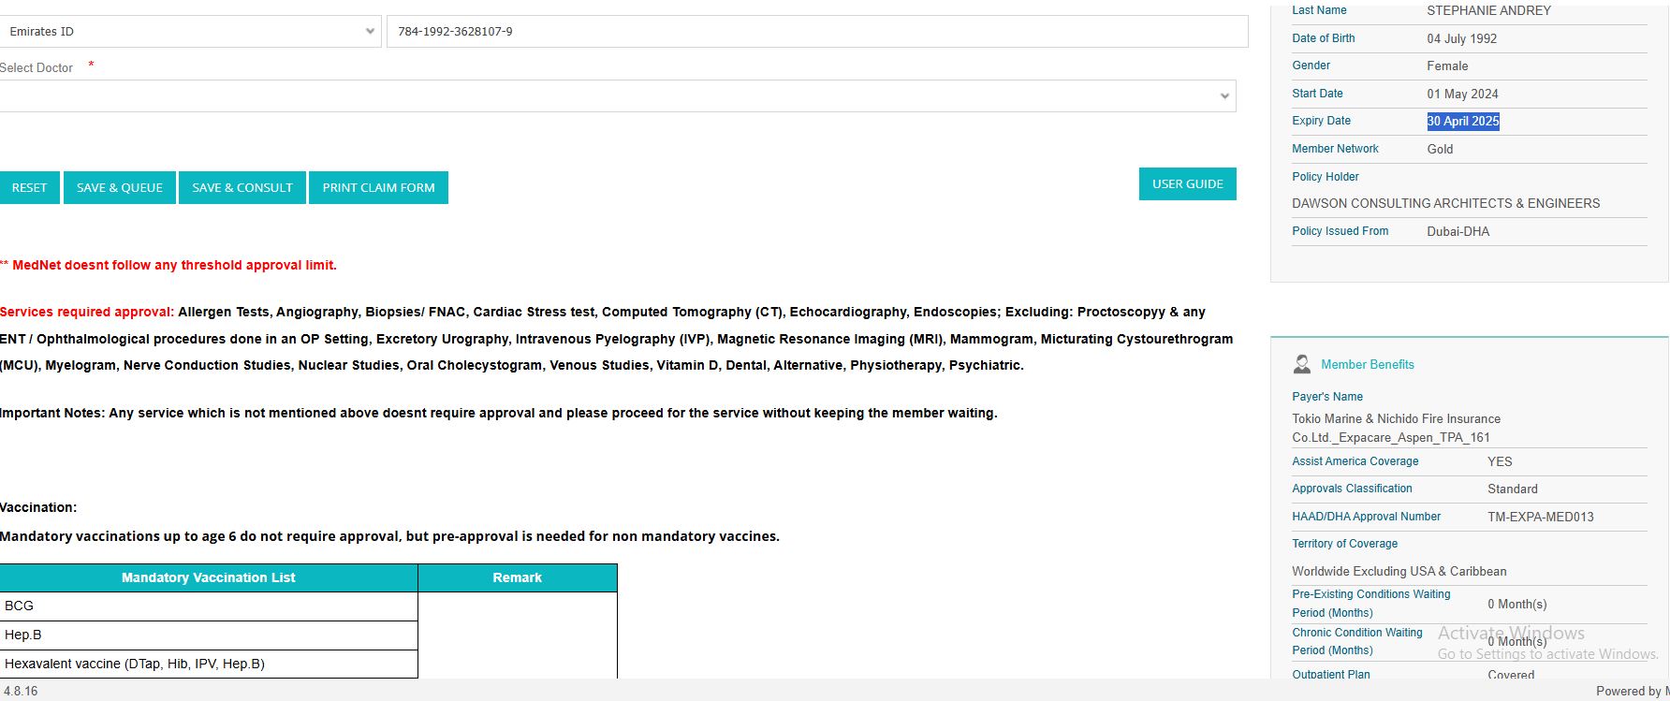Select approval number TM-EXPA-MED013
Image resolution: width=1670 pixels, height=701 pixels.
pyautogui.click(x=1540, y=517)
